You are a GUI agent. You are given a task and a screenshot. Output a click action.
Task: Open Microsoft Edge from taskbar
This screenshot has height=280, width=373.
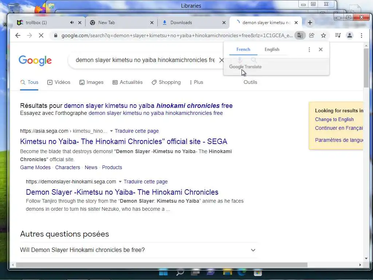(x=242, y=273)
